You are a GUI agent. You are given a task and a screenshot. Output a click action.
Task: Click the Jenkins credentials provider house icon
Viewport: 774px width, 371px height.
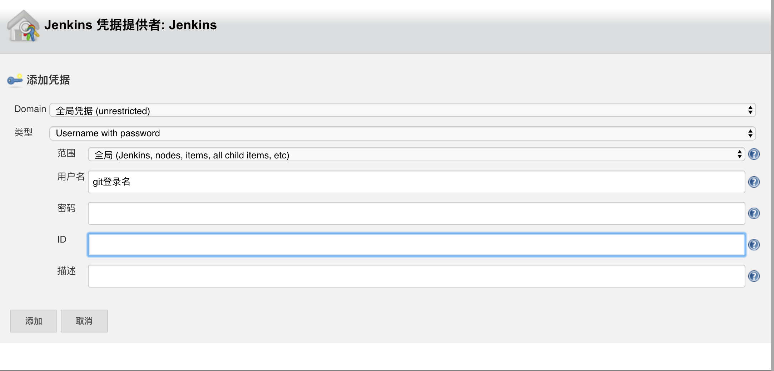24,26
